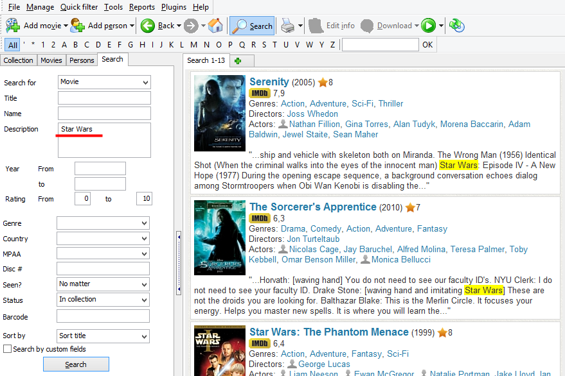Screen dimensions: 565x376
Task: Open the Manage menu
Action: pos(40,7)
